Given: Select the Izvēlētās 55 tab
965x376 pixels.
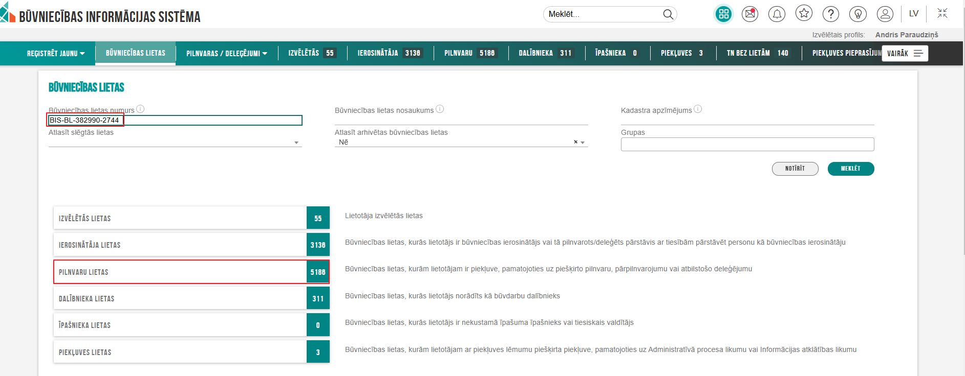Looking at the screenshot, I should pyautogui.click(x=312, y=53).
